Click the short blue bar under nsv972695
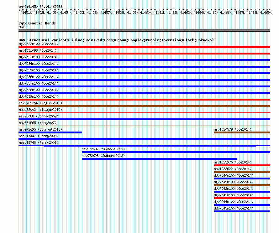 [x=50, y=132]
